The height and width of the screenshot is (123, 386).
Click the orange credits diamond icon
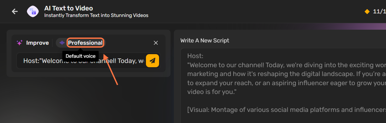367,11
